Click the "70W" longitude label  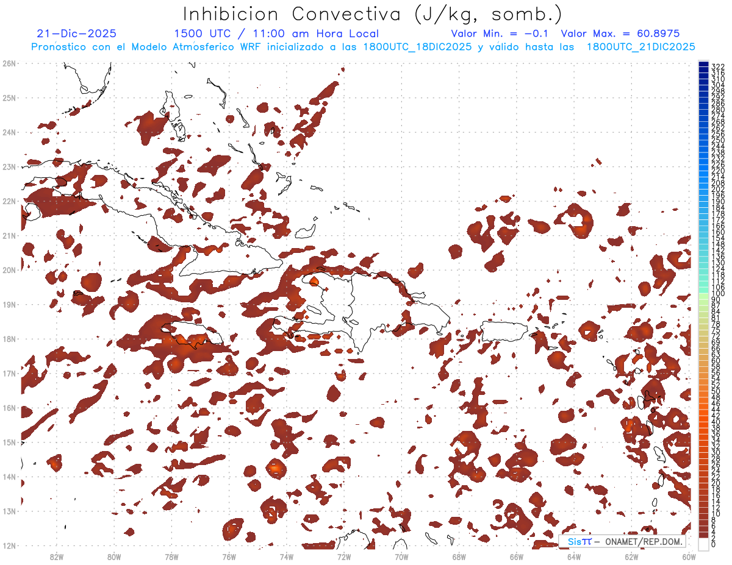point(401,556)
